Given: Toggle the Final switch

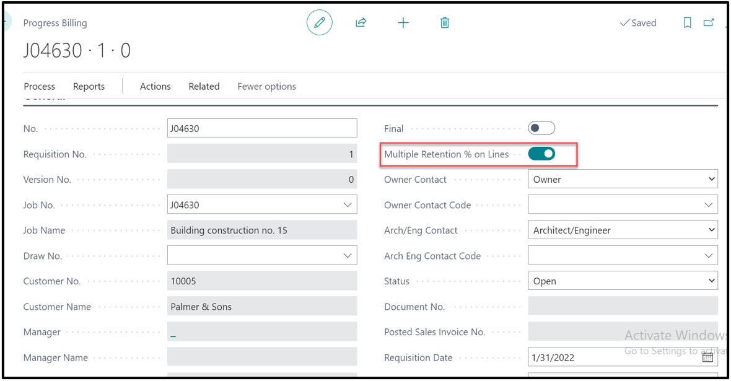Looking at the screenshot, I should [x=541, y=128].
